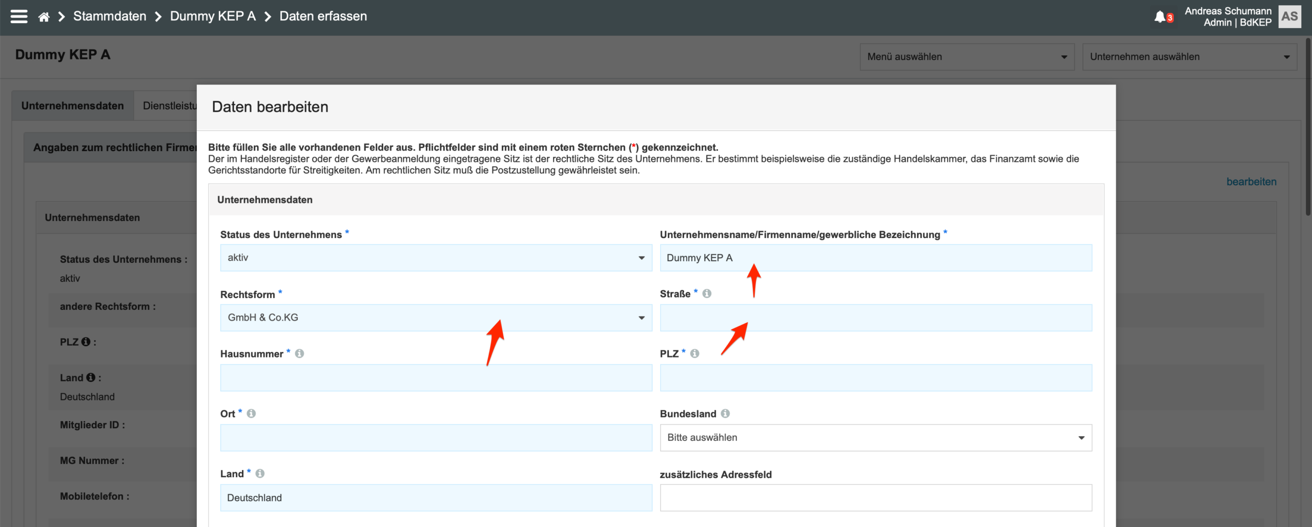Show info tooltip next to Ort
The image size is (1312, 527).
(251, 413)
